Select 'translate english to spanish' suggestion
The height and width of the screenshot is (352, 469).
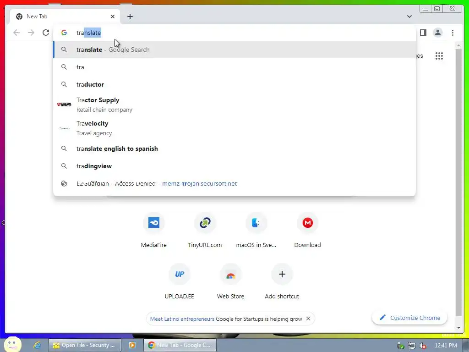234,149
